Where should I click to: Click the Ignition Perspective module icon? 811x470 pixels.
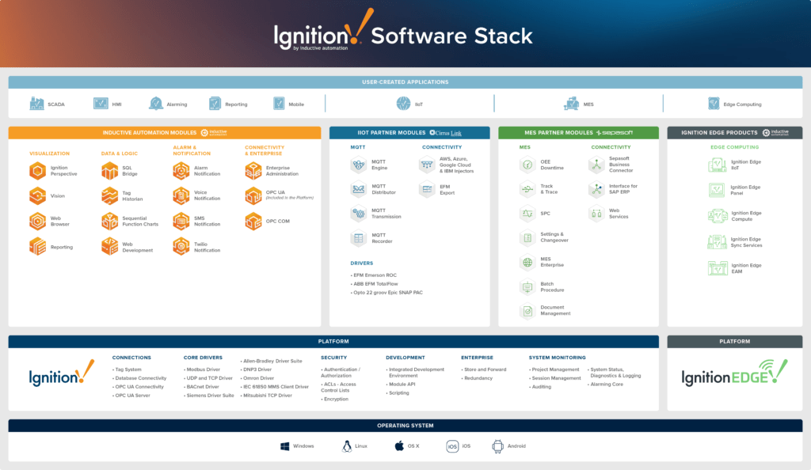click(x=38, y=171)
